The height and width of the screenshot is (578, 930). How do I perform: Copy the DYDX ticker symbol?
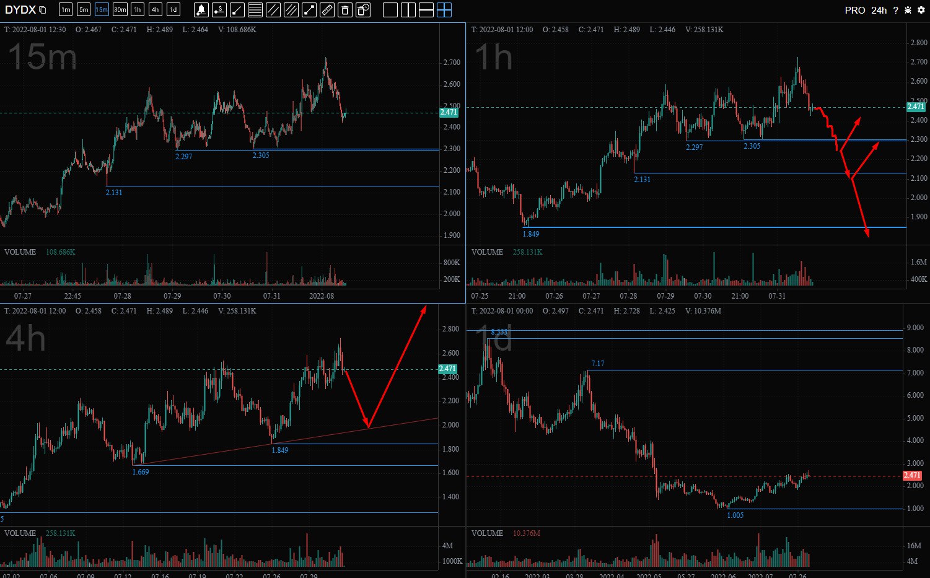pyautogui.click(x=42, y=10)
